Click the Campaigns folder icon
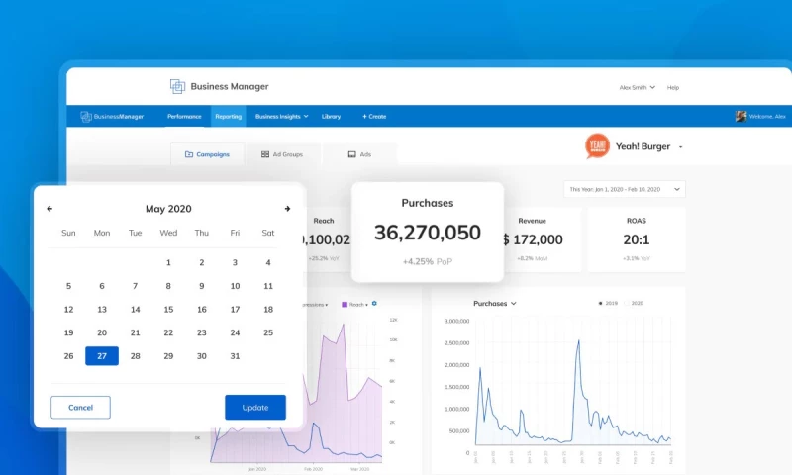Image resolution: width=792 pixels, height=475 pixels. [x=189, y=154]
